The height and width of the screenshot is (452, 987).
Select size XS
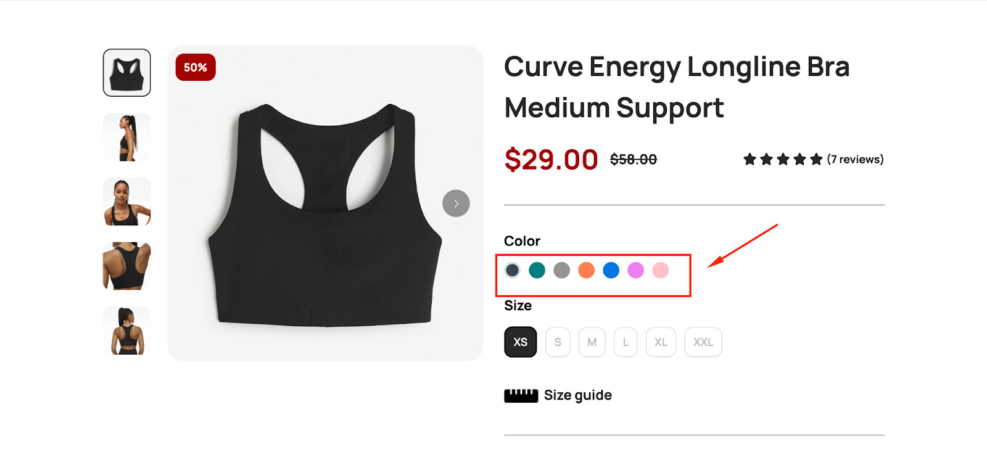coord(521,342)
